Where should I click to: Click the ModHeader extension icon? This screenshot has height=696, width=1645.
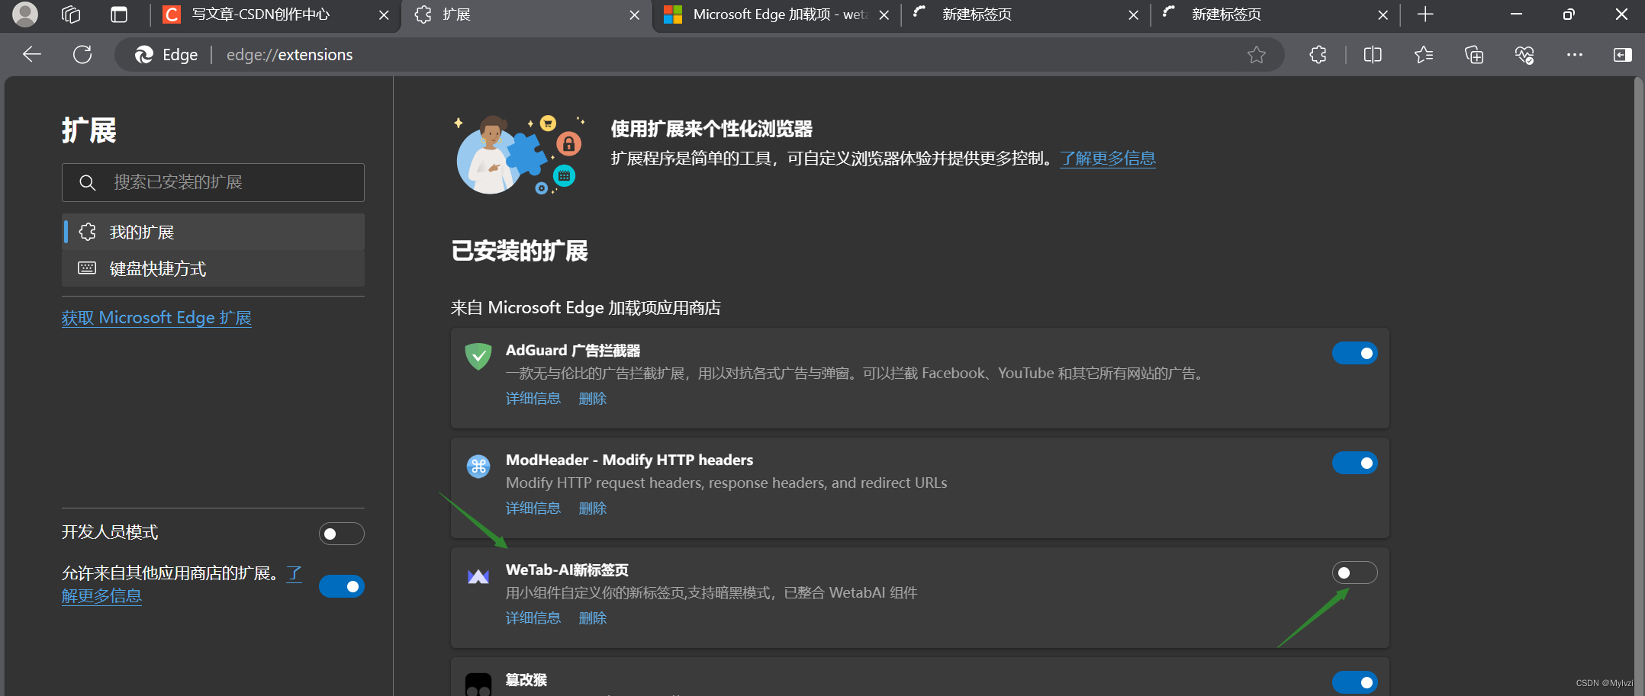click(x=478, y=466)
